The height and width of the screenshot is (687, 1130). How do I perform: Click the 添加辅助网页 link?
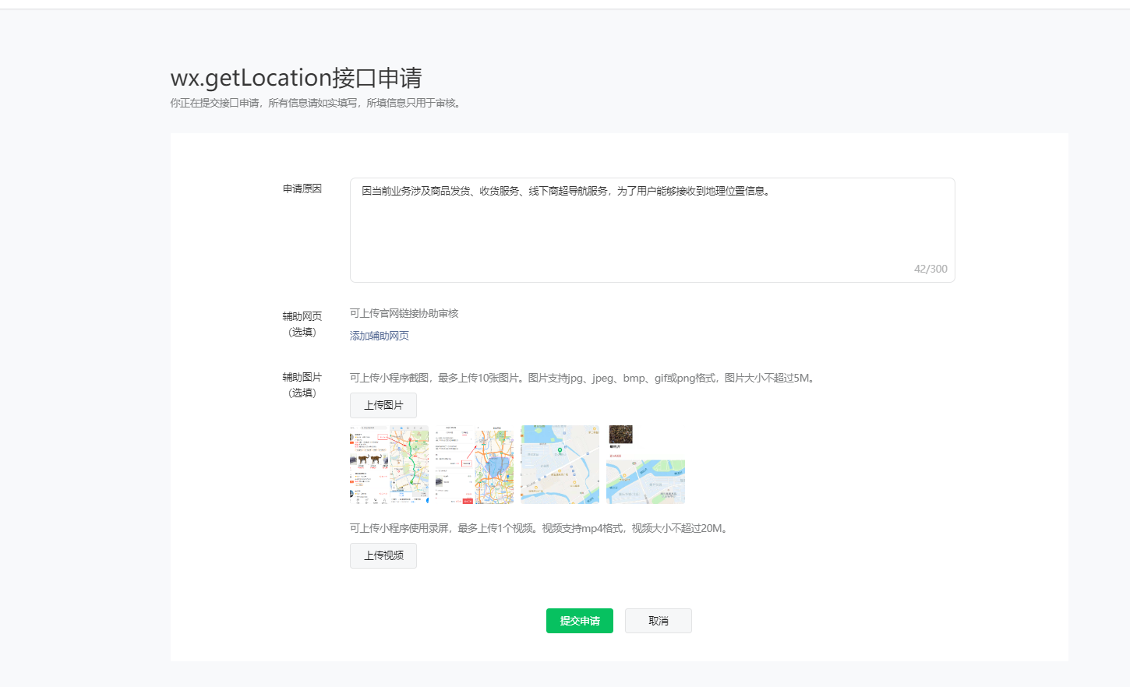pyautogui.click(x=379, y=336)
